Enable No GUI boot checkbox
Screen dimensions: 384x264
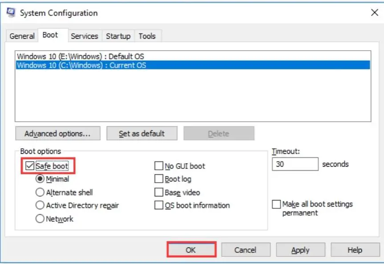click(x=159, y=166)
